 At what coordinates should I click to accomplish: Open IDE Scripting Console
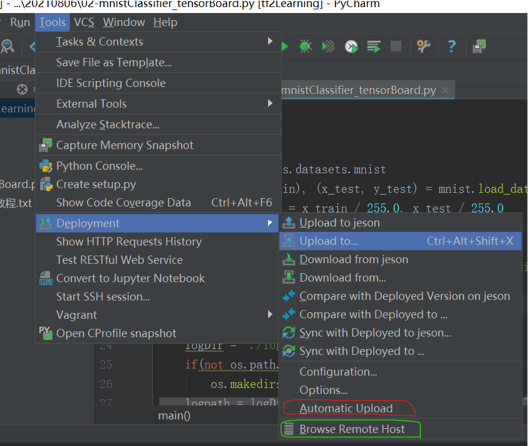click(158, 83)
